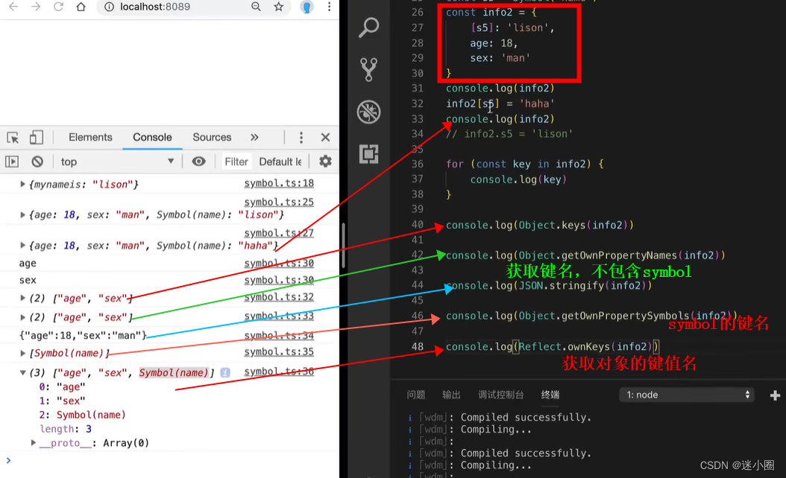The height and width of the screenshot is (478, 786).
Task: Go forward in the browser
Action: coord(36,7)
